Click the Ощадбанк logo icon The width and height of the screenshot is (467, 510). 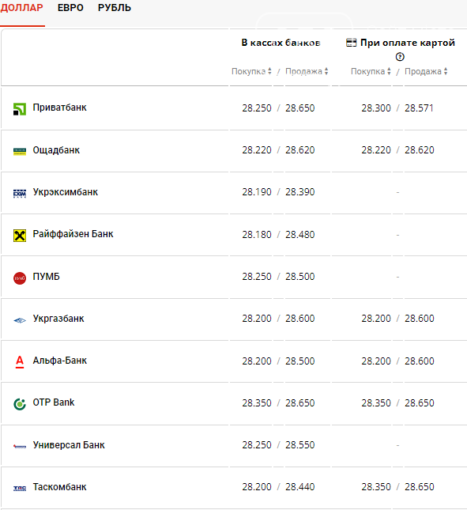click(20, 151)
